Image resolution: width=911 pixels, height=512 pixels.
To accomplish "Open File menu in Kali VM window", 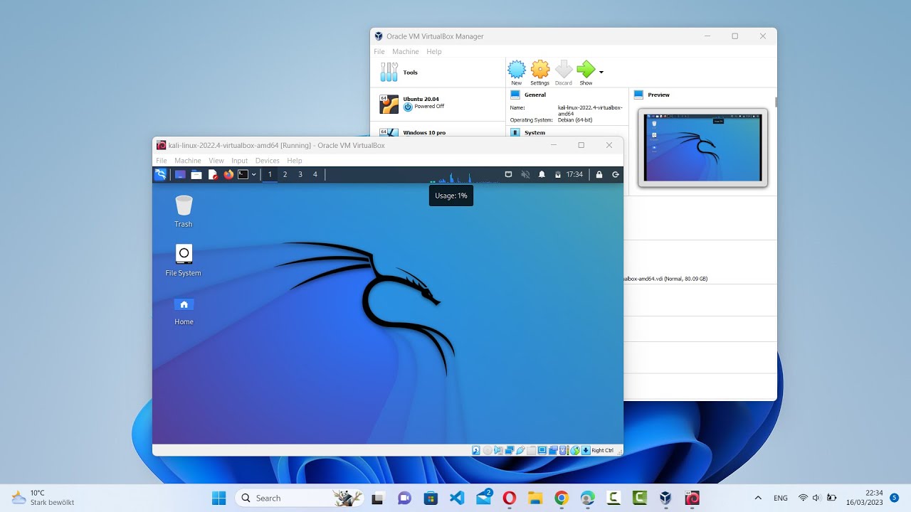I will coord(162,161).
